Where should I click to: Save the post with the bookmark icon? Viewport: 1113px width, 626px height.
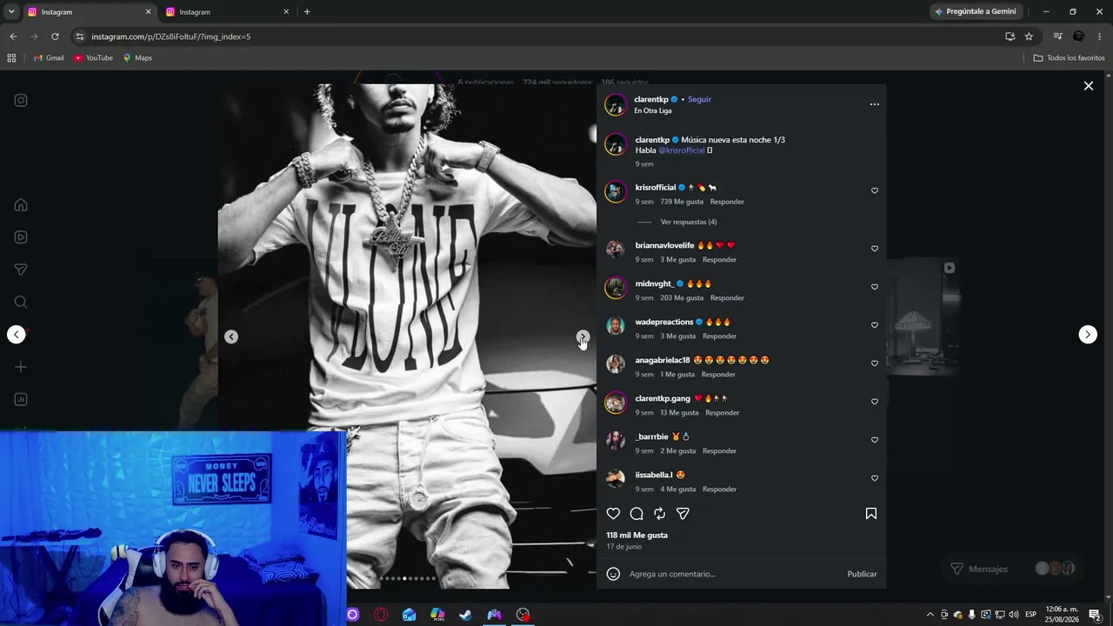pyautogui.click(x=871, y=514)
